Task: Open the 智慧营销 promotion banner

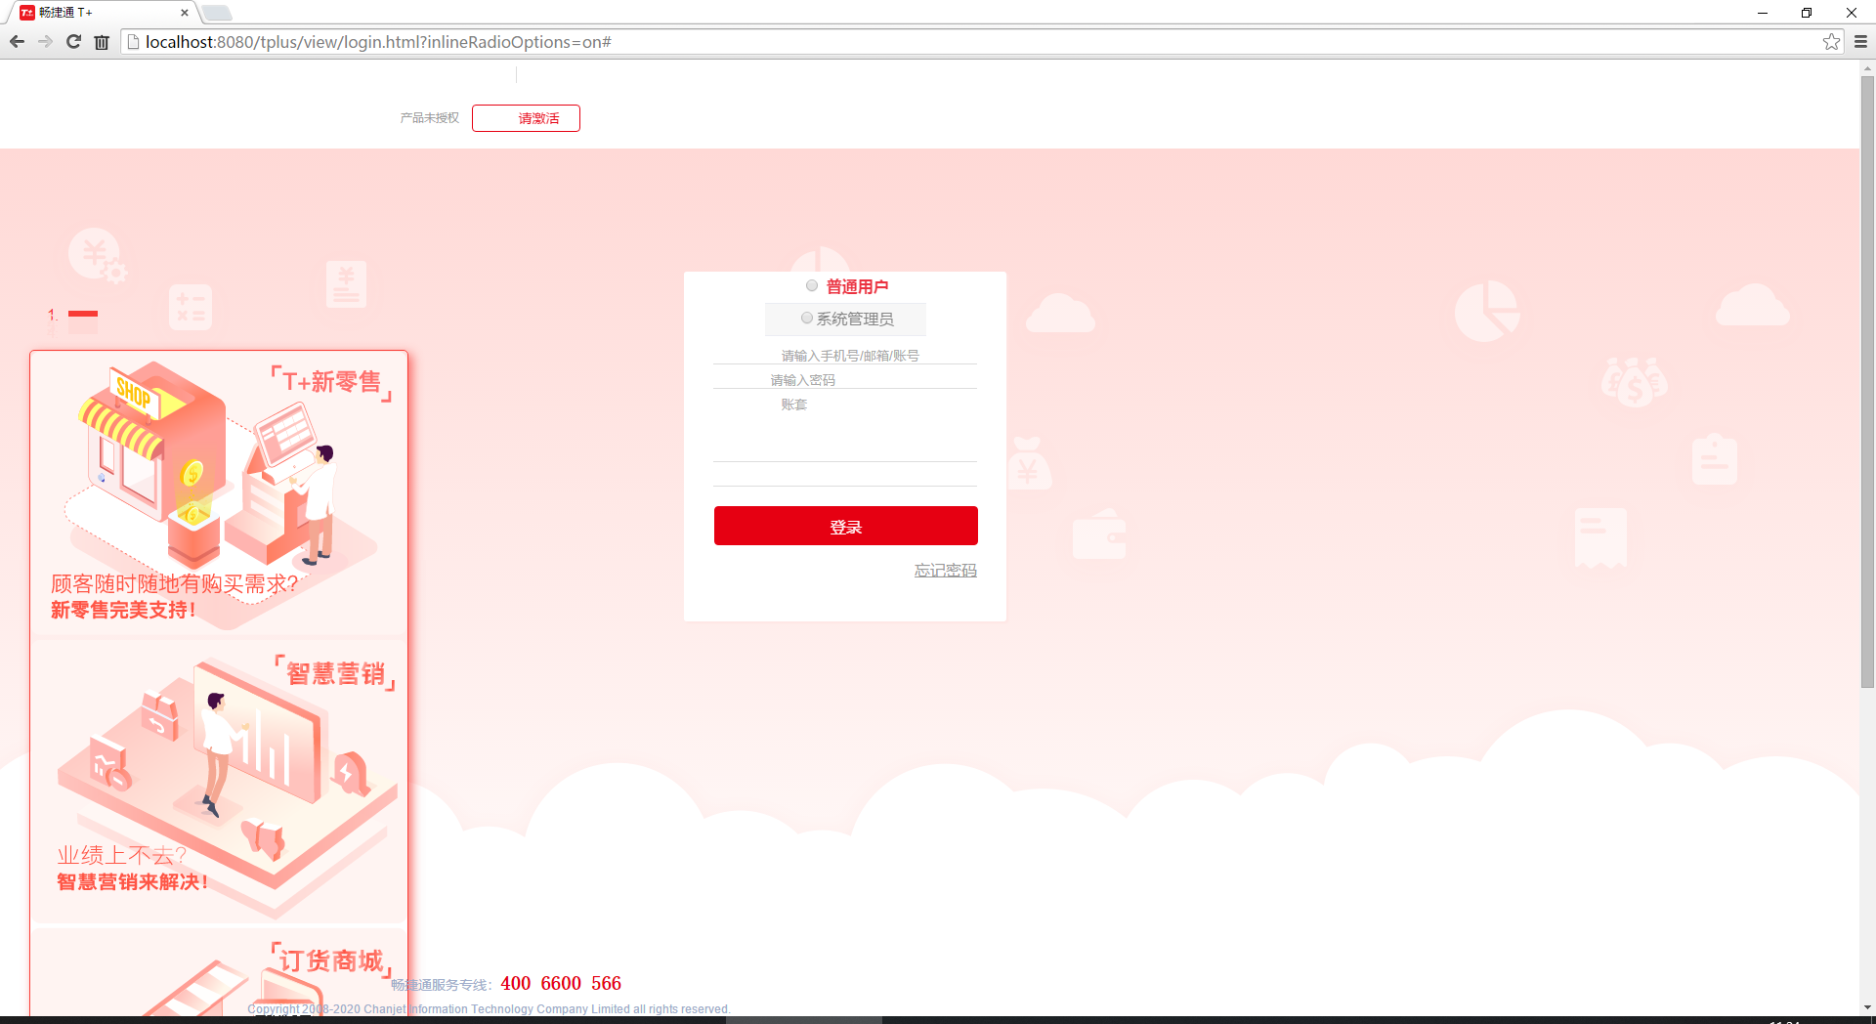Action: click(219, 782)
